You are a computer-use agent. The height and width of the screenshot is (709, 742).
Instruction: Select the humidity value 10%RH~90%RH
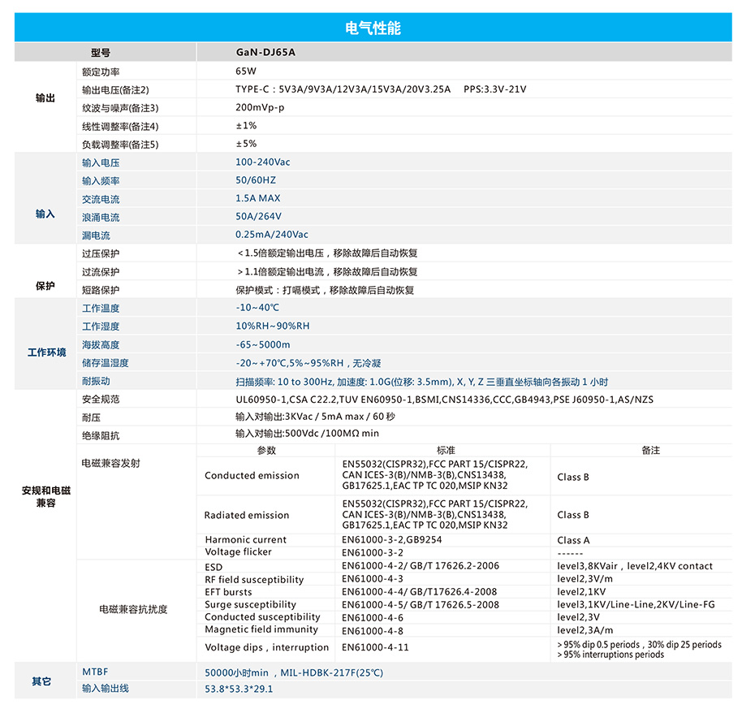pyautogui.click(x=273, y=326)
